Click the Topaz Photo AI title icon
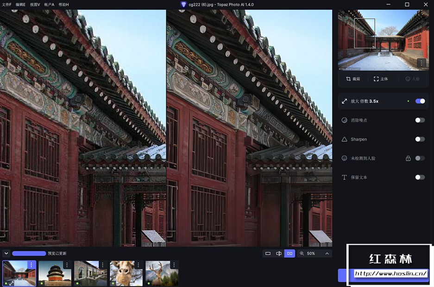This screenshot has width=434, height=287. click(x=183, y=5)
